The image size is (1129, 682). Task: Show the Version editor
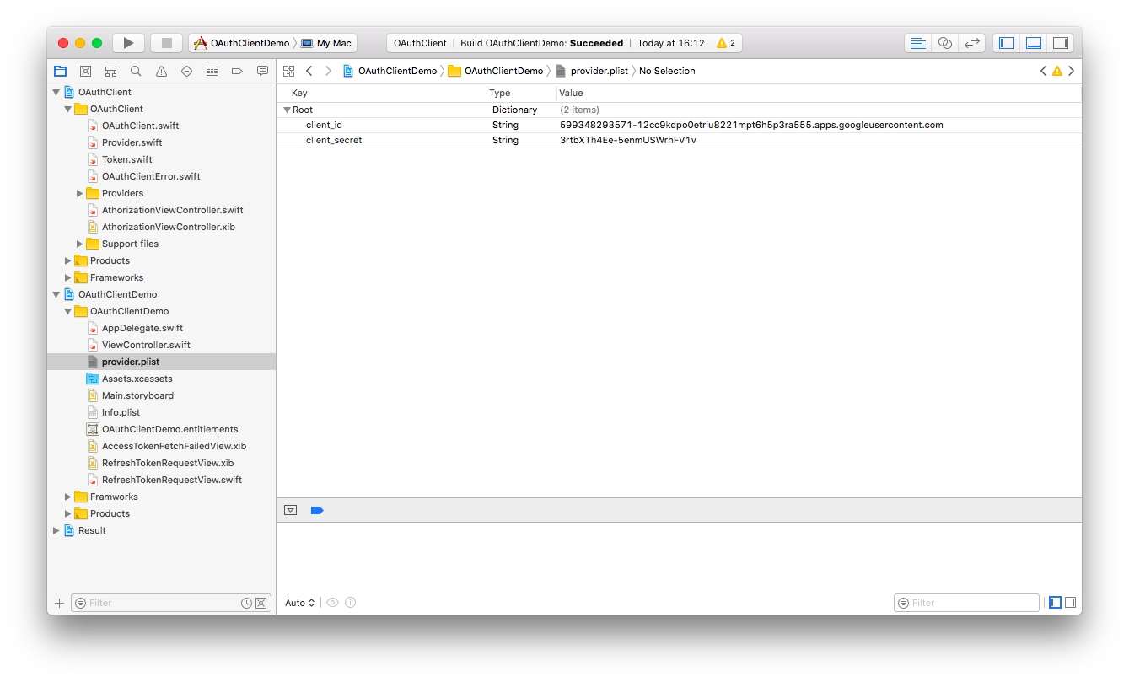click(x=972, y=43)
